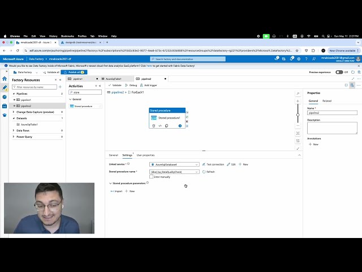This screenshot has height=272, width=362.
Task: Click the blue add-output arrow on Stored procedure1
Action: click(180, 126)
